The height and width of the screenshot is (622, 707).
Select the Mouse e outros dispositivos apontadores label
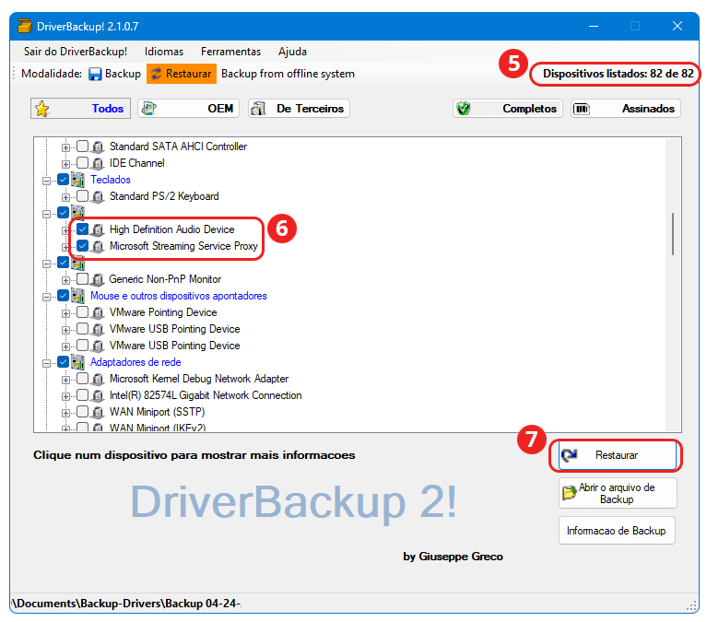tap(179, 296)
